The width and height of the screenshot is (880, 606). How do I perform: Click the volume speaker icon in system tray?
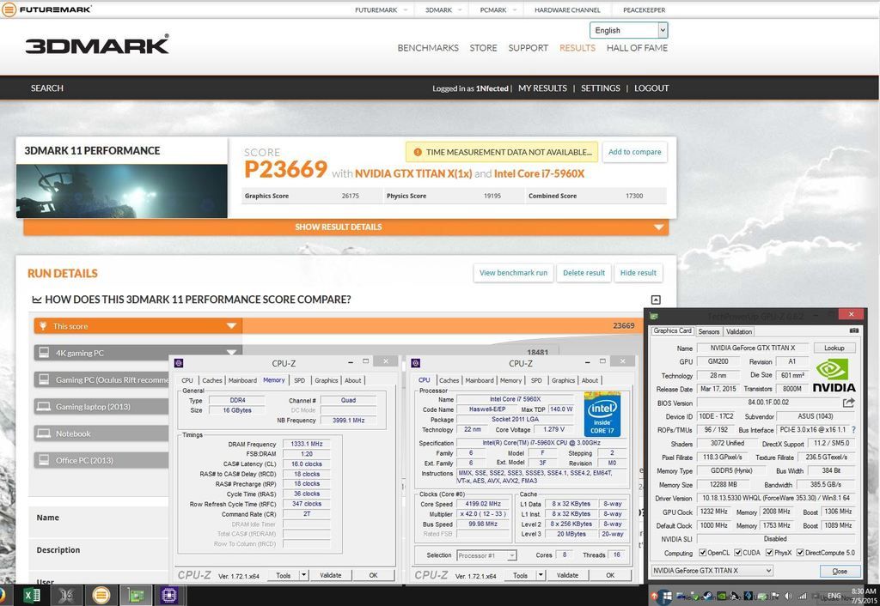coord(789,596)
